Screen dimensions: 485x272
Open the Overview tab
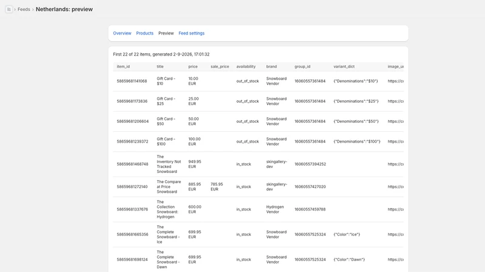122,33
